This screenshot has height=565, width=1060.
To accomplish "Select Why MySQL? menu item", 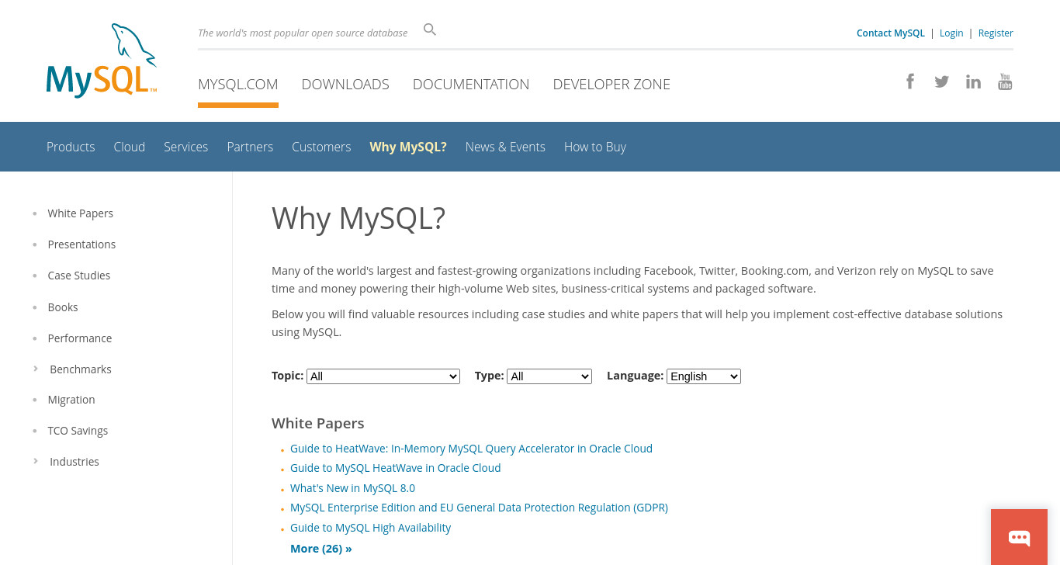I will tap(408, 147).
